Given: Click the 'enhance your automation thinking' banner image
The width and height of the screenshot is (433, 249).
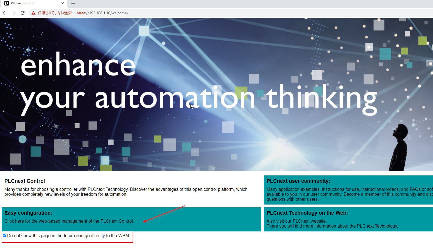Looking at the screenshot, I should tap(216, 95).
